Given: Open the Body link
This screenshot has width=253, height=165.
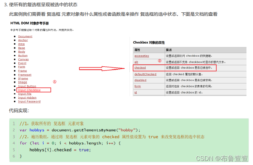Looking at the screenshot, I should point(22,52).
